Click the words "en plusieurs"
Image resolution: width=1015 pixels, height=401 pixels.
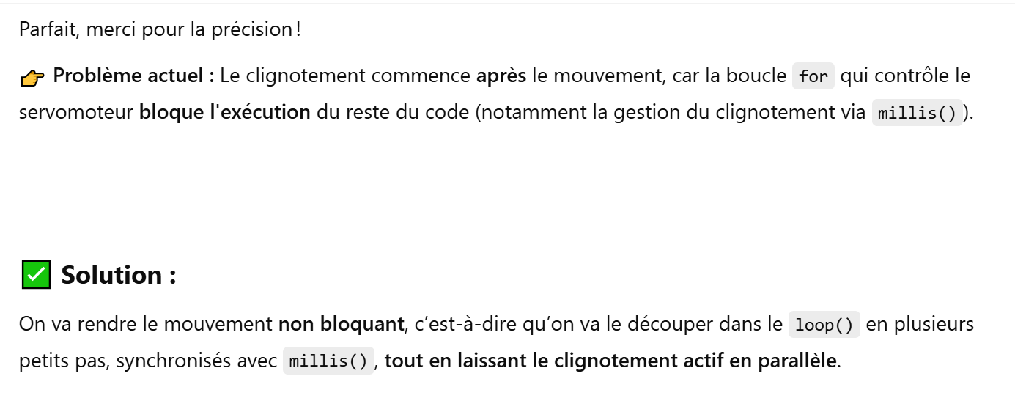920,324
